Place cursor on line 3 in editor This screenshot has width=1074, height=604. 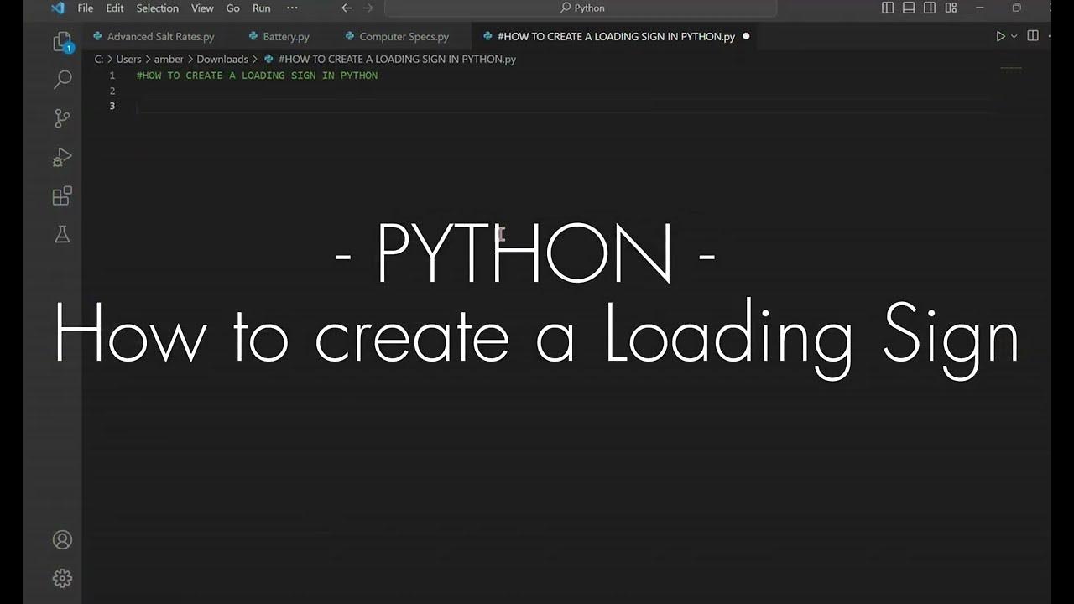click(566, 106)
